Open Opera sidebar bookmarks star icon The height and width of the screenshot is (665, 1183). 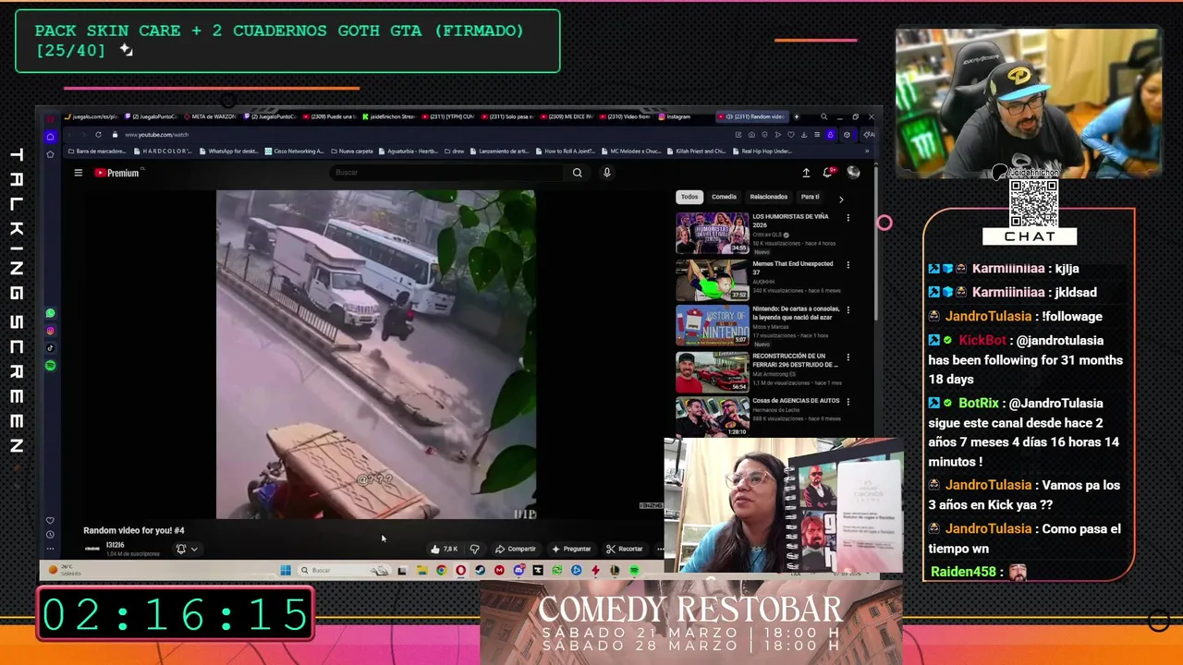[x=50, y=154]
